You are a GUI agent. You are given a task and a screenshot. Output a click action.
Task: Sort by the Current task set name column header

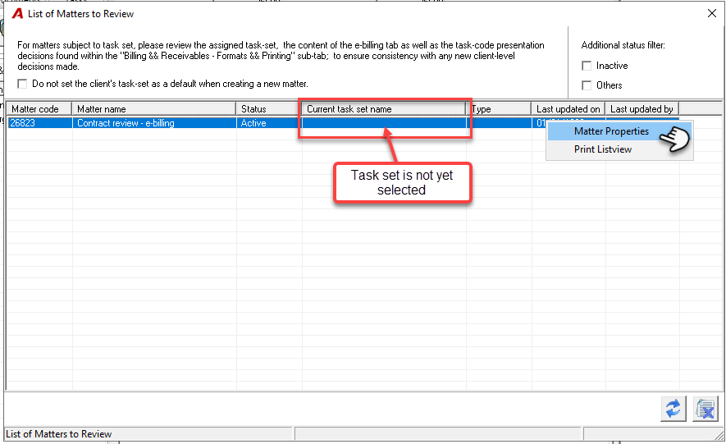[383, 109]
